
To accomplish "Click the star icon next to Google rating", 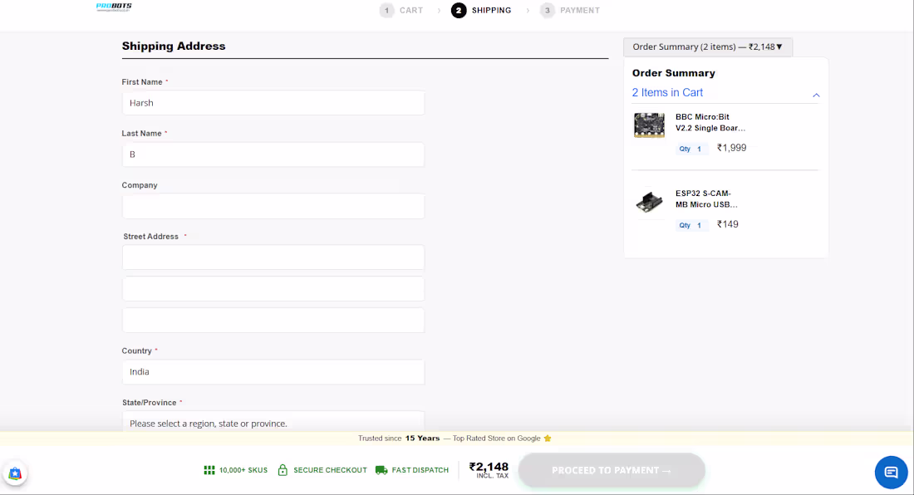I will [546, 438].
